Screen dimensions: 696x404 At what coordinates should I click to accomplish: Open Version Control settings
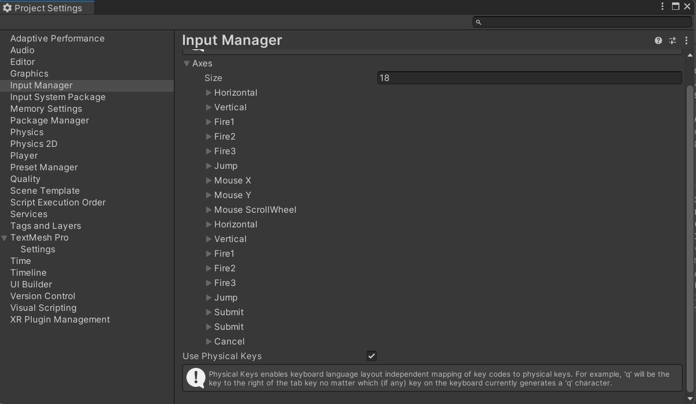tap(42, 296)
